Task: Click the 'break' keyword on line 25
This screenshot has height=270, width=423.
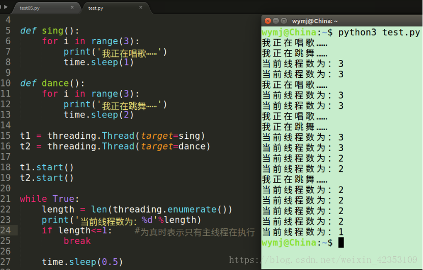Action: (x=77, y=241)
